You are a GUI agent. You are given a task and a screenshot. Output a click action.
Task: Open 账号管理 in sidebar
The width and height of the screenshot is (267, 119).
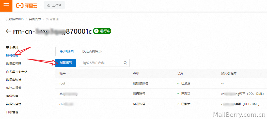coord(12,56)
